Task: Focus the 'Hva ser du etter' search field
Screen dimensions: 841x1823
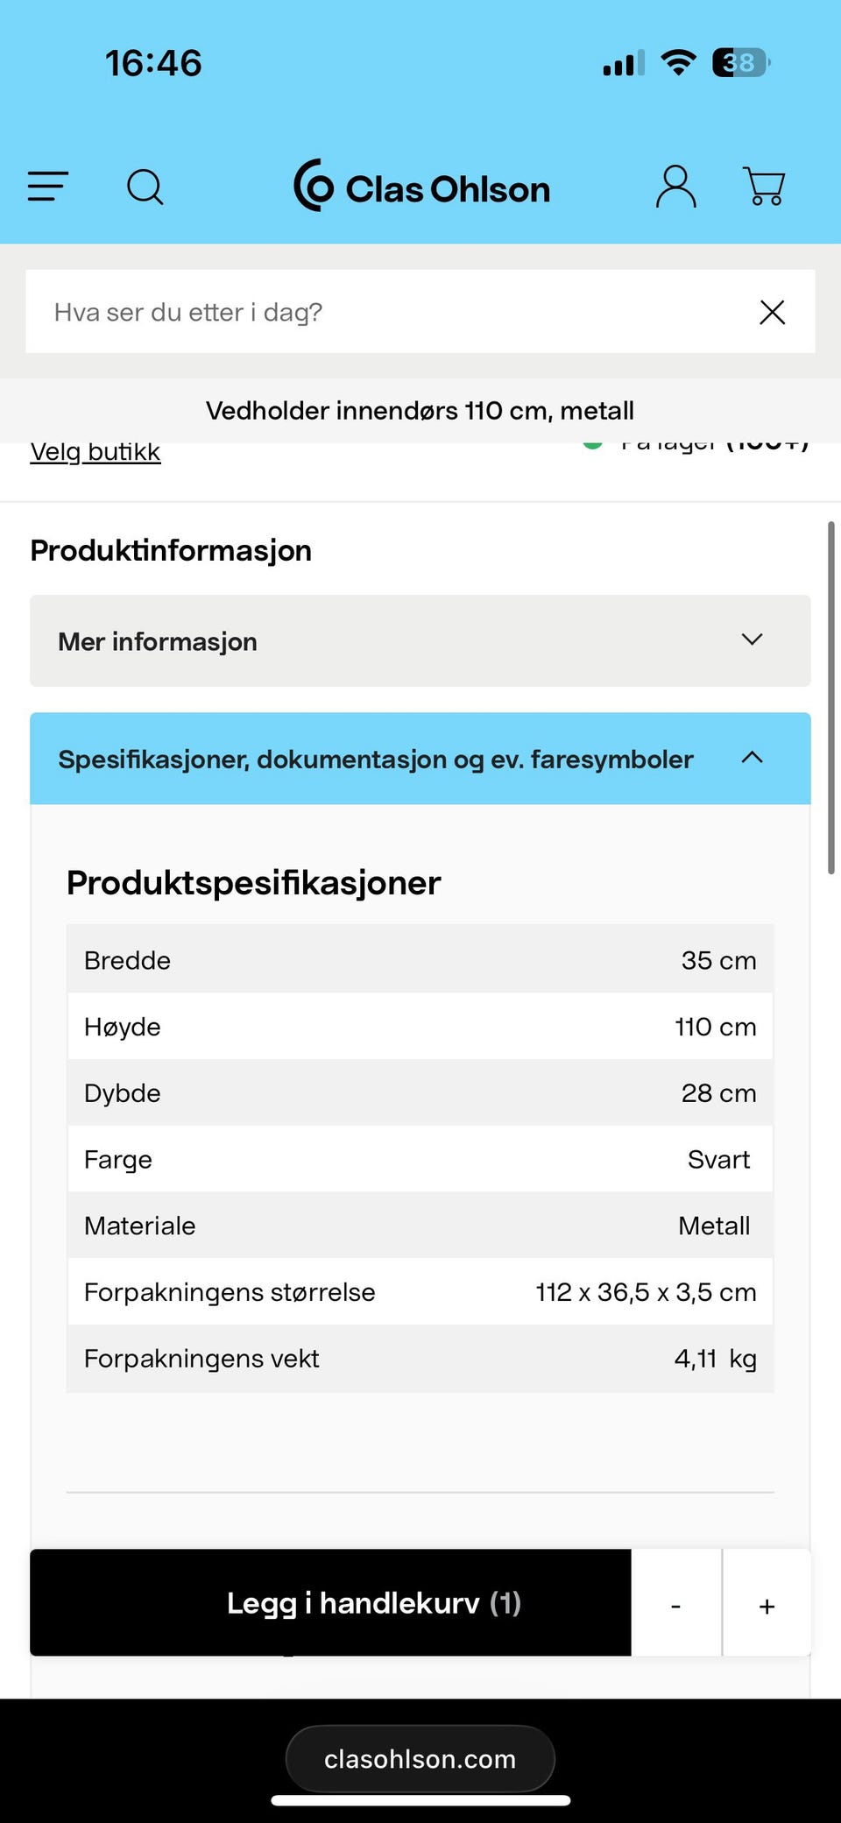Action: [x=385, y=312]
